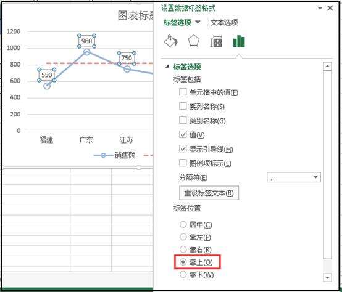The width and height of the screenshot is (342, 292).
Task: Close the 设置数据标签格式 pane
Action: [x=330, y=8]
